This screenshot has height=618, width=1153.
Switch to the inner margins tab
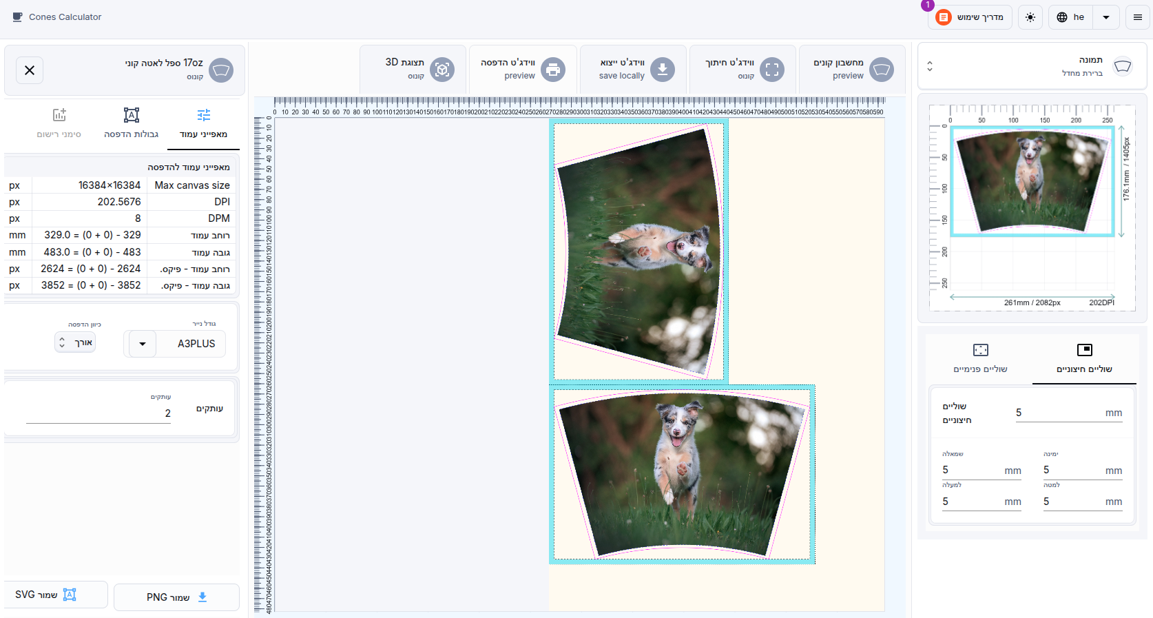point(980,359)
